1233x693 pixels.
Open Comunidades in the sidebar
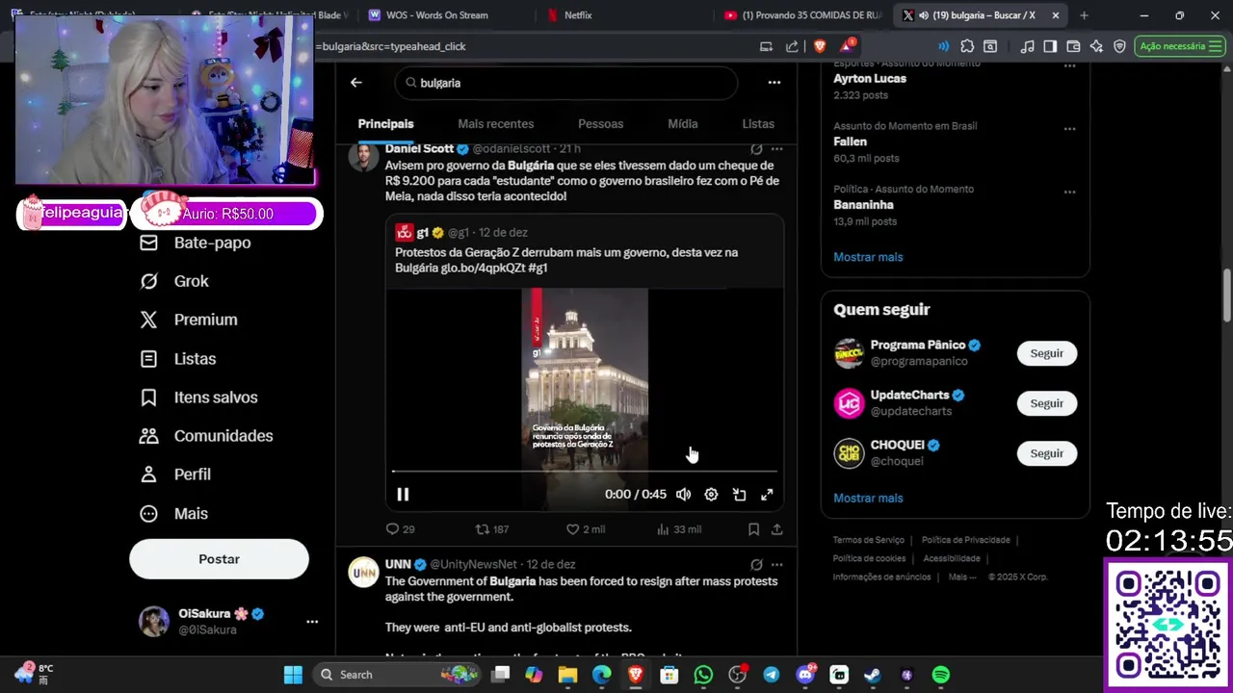point(206,436)
